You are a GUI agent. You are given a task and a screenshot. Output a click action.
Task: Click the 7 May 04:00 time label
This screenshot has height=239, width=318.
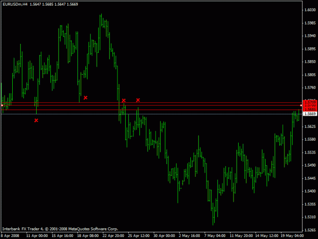pos(215,236)
